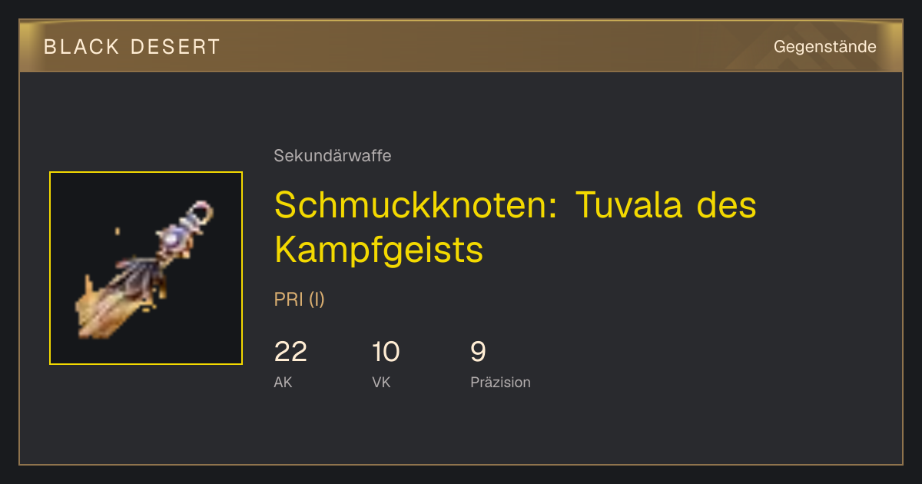922x484 pixels.
Task: Click the Schmuckknoten: Tuvala des title line
Action: point(516,205)
